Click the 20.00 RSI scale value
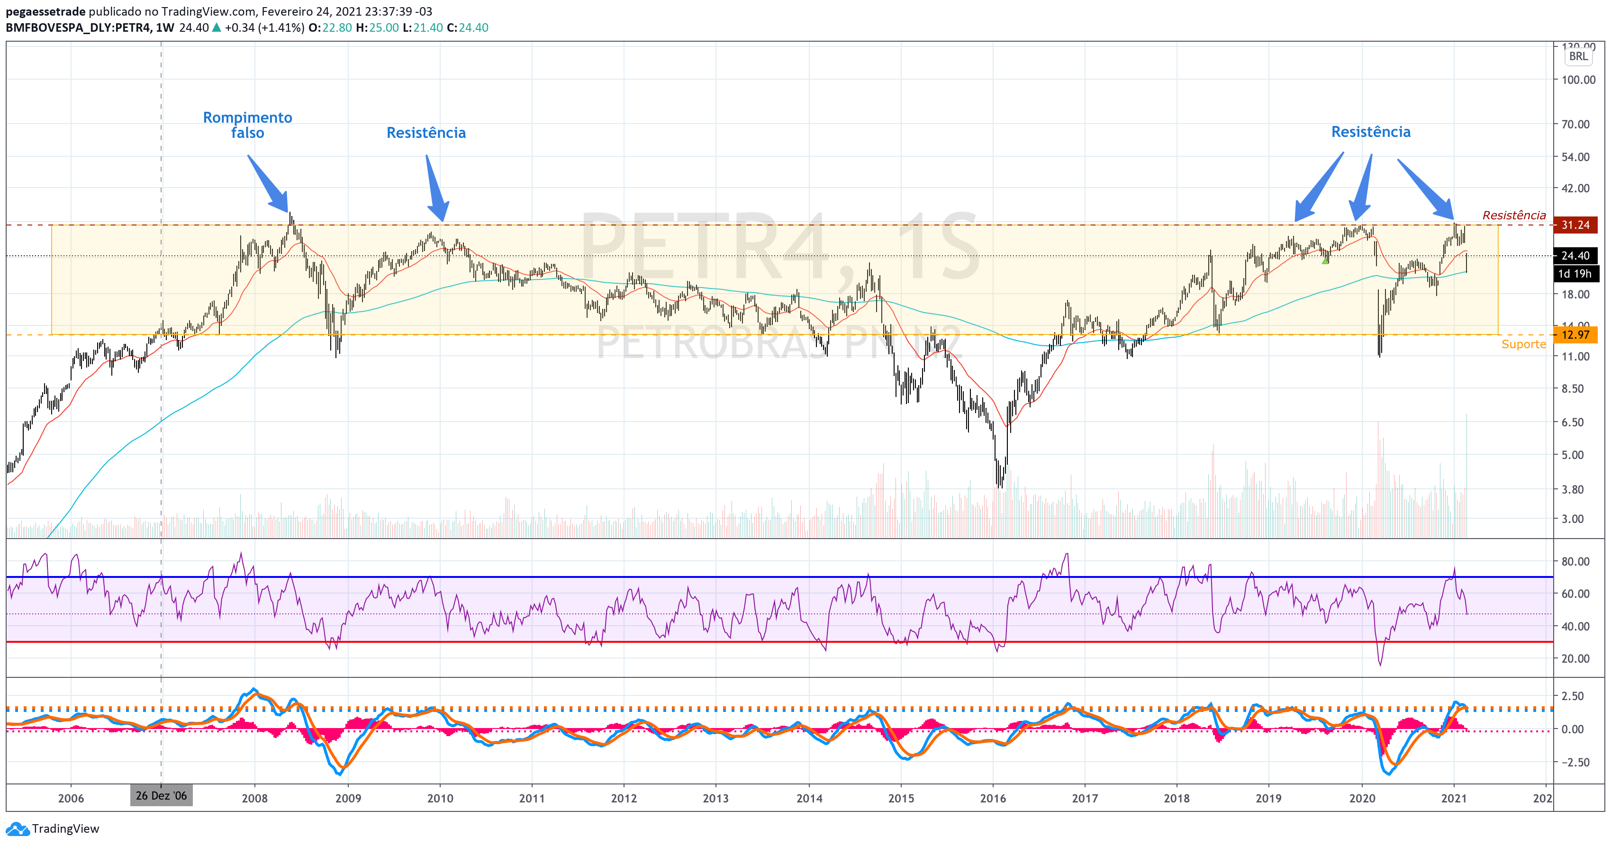Screen dimensions: 1611x846 (x=1575, y=658)
